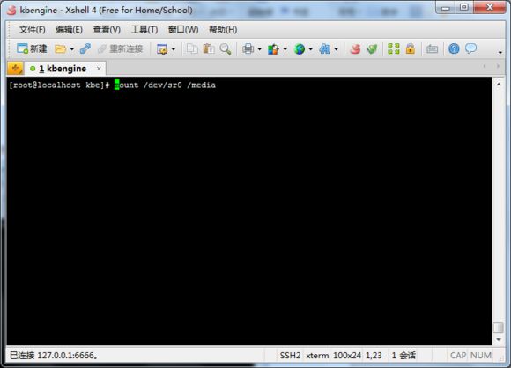The image size is (511, 368).
Task: Click the 1,23 cursor position entry
Action: click(x=374, y=356)
